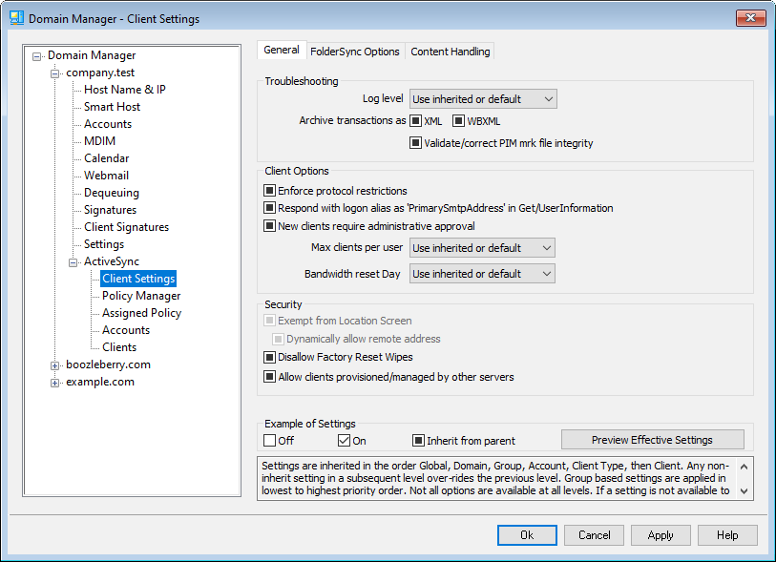Toggle Validate/correct PIM mrk file integrity

[415, 143]
